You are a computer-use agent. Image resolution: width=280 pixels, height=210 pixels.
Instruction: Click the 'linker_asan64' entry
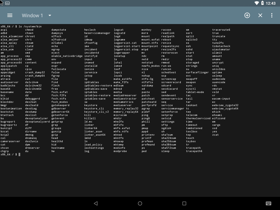95,135
